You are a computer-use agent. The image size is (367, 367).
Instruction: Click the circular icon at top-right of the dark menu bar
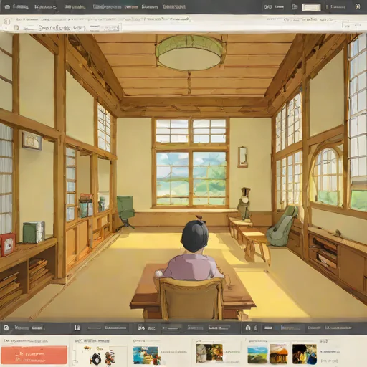point(358,6)
